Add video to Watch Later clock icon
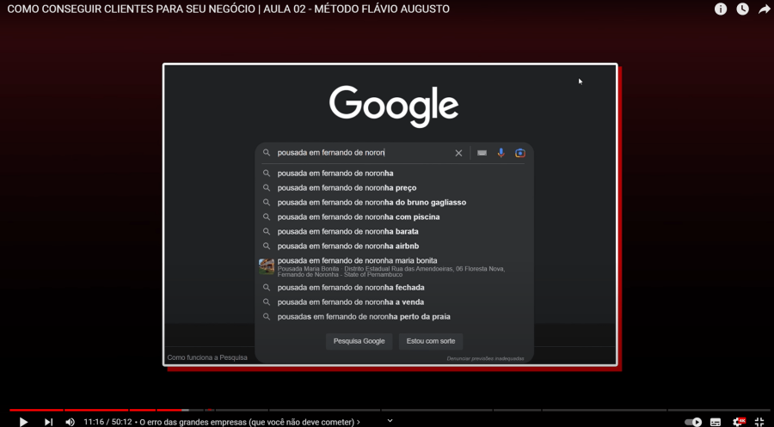The height and width of the screenshot is (427, 774). coord(742,9)
